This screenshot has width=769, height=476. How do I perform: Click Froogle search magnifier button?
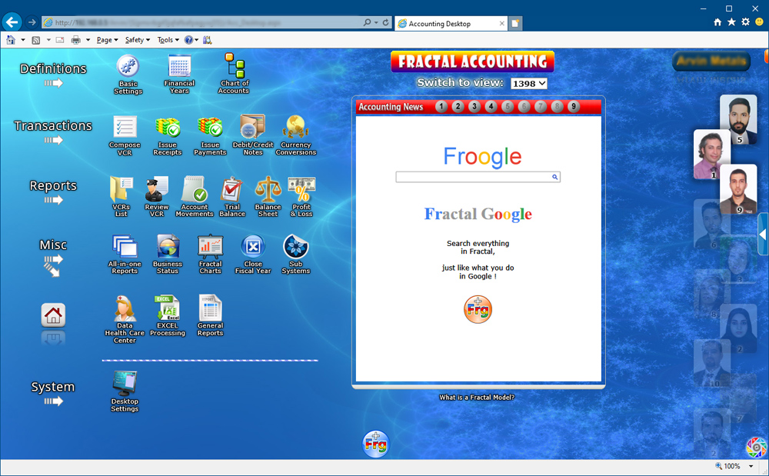coord(554,177)
